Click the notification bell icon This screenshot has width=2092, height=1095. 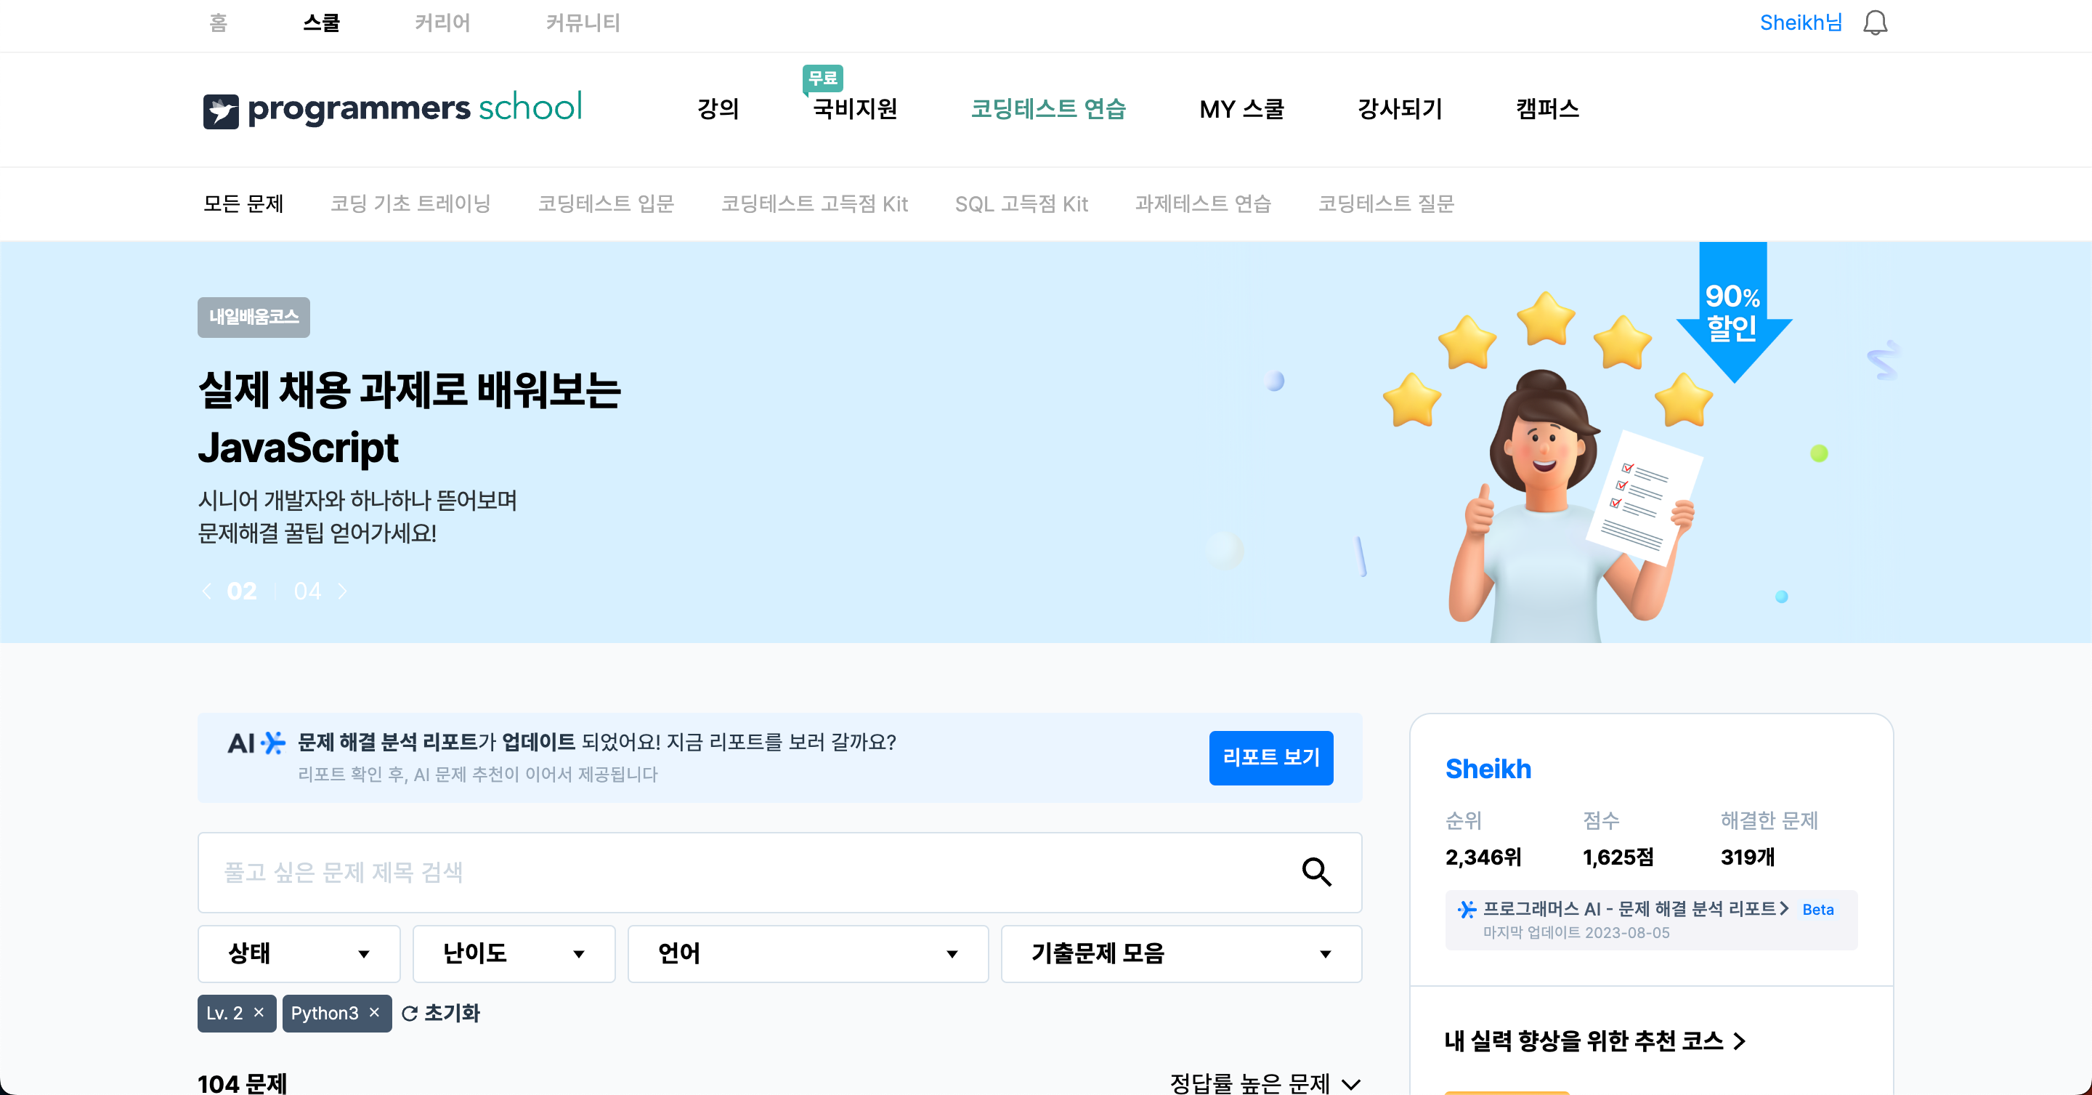pyautogui.click(x=1874, y=23)
